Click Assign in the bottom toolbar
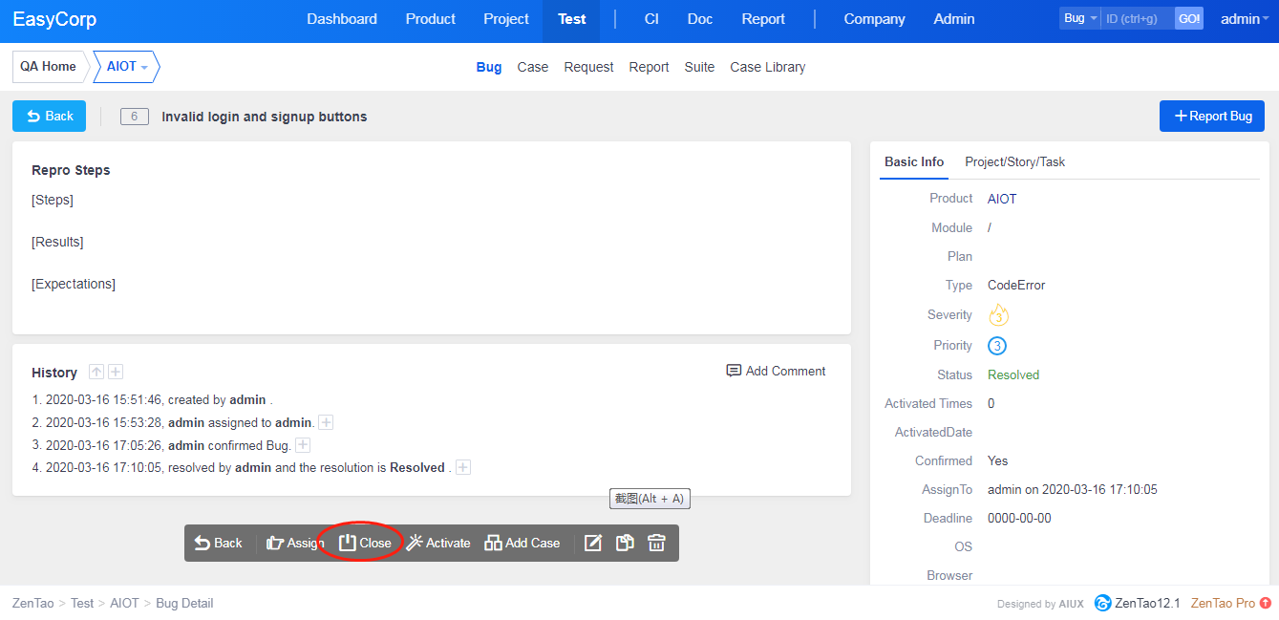The image size is (1279, 620). tap(295, 543)
